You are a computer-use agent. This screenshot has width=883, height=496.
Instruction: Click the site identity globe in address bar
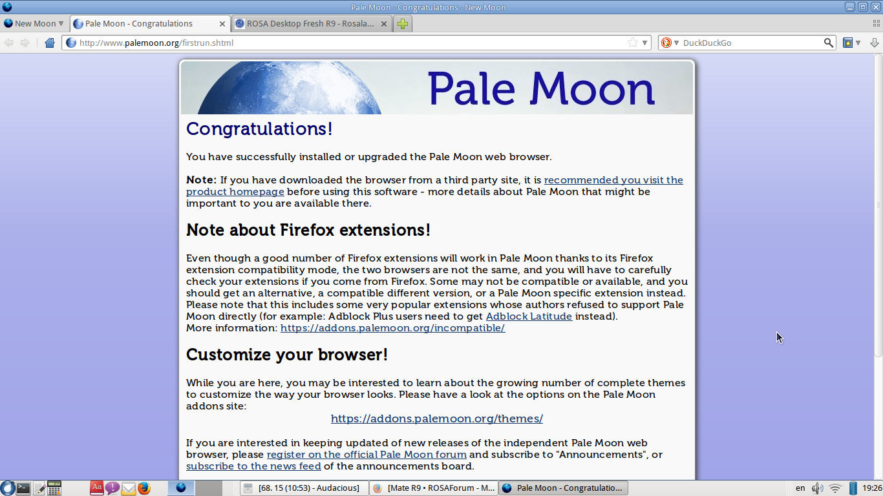(x=71, y=43)
